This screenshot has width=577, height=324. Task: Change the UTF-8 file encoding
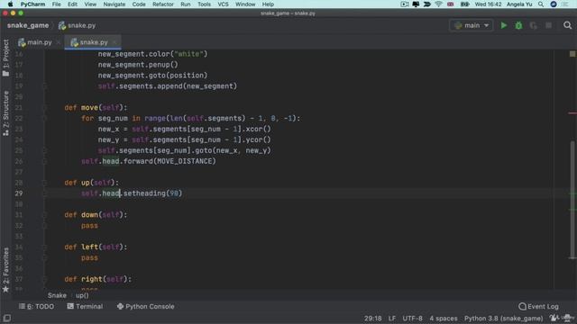pos(412,319)
